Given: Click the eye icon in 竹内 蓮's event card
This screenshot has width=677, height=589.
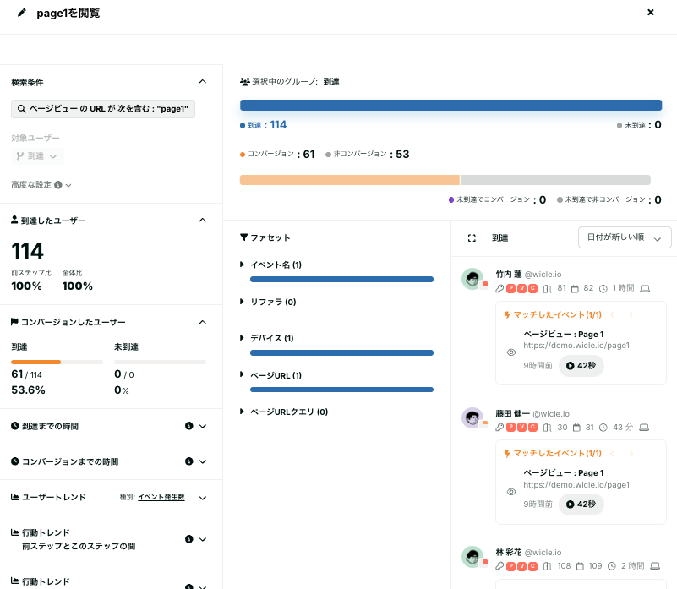Looking at the screenshot, I should pos(511,352).
